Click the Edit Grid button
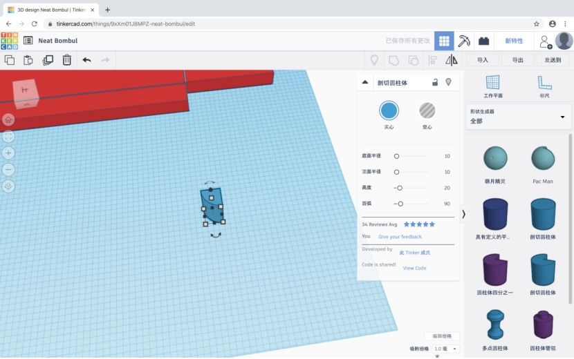 442,336
